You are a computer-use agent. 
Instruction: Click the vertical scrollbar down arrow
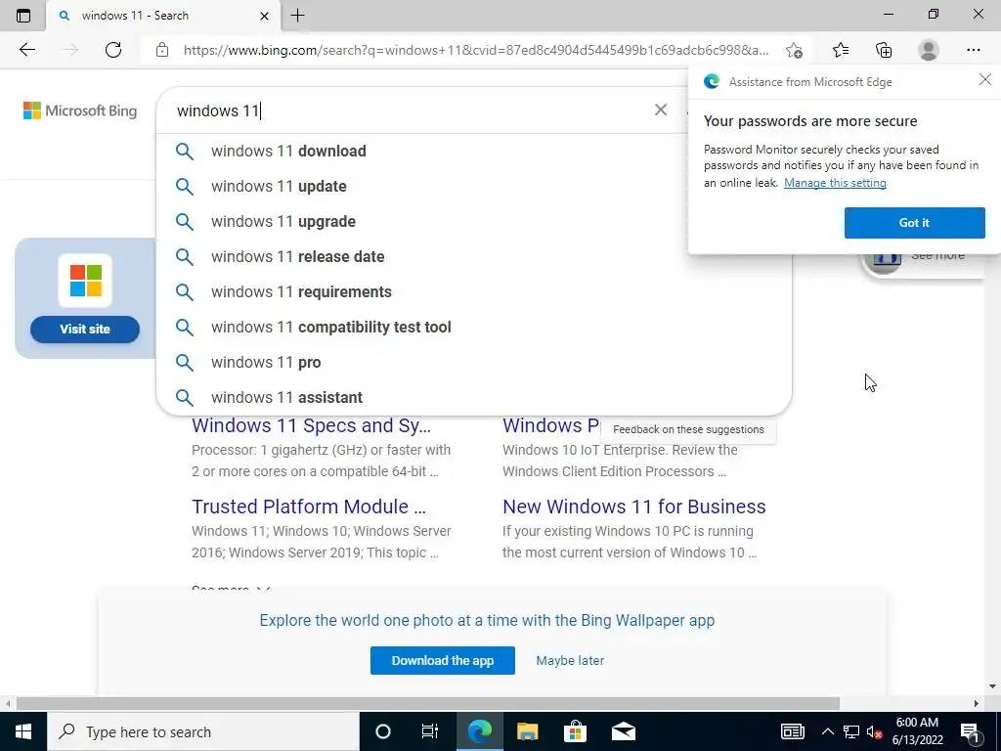pyautogui.click(x=992, y=687)
